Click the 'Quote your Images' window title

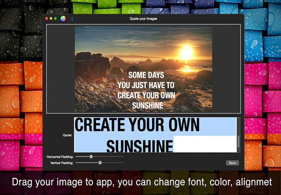tap(143, 19)
